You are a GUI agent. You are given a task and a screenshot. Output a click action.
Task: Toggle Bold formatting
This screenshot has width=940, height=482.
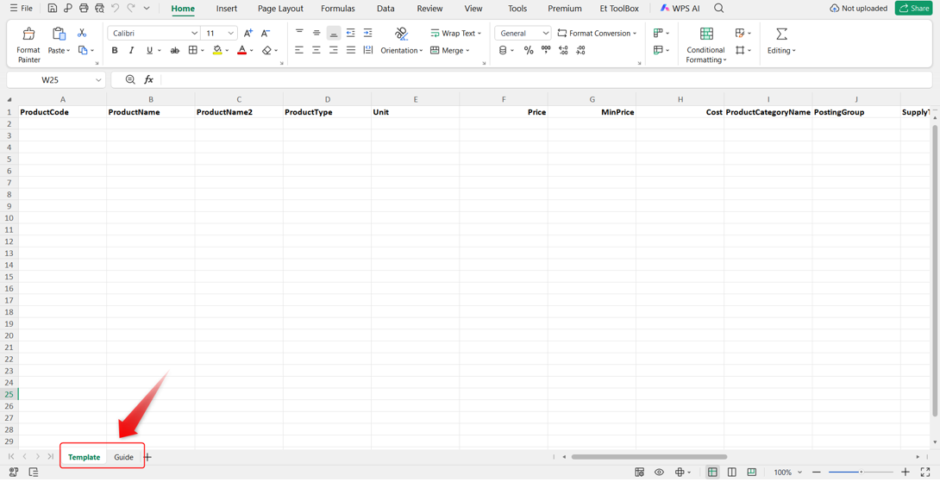115,51
